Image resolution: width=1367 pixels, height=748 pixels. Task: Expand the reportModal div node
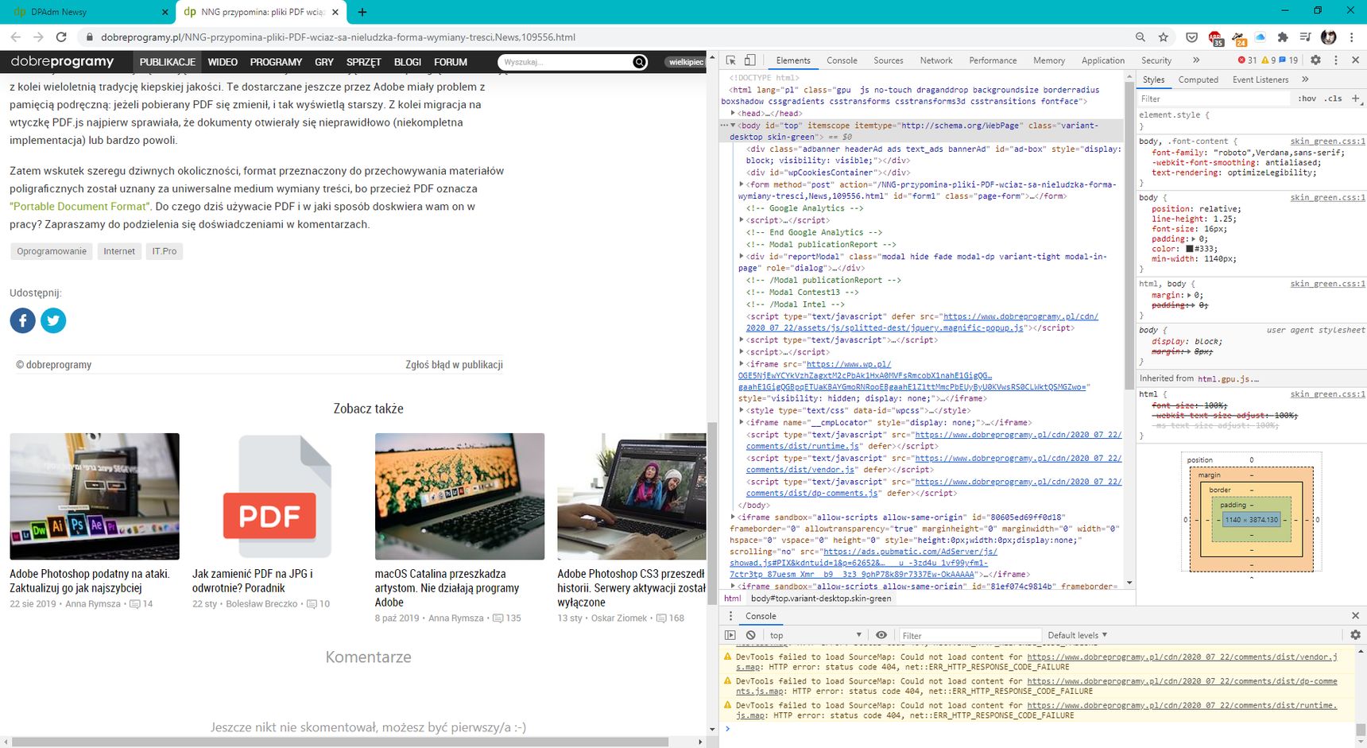[742, 256]
